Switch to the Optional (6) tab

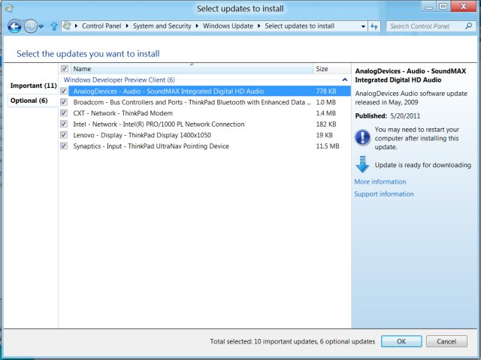click(29, 100)
